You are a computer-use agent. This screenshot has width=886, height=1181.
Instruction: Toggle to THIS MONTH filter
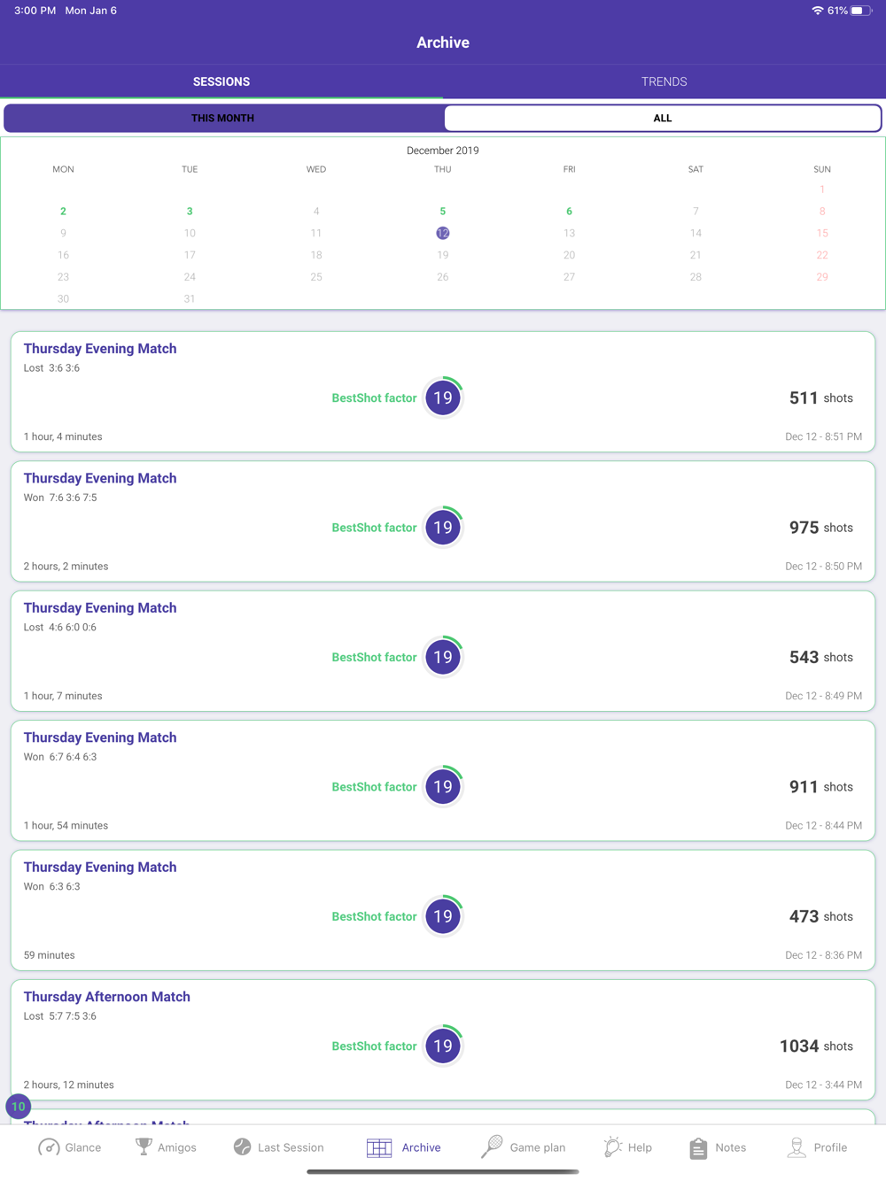click(223, 118)
